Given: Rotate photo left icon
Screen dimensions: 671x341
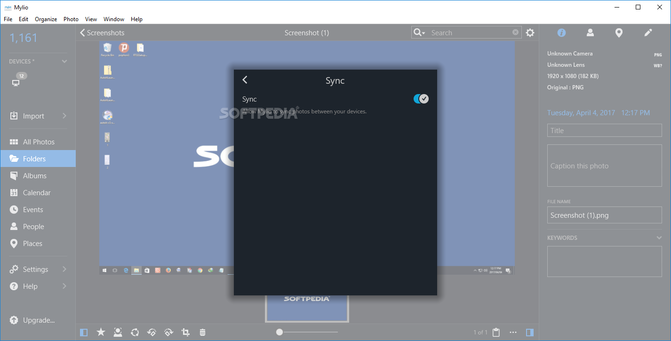Looking at the screenshot, I should (x=152, y=332).
